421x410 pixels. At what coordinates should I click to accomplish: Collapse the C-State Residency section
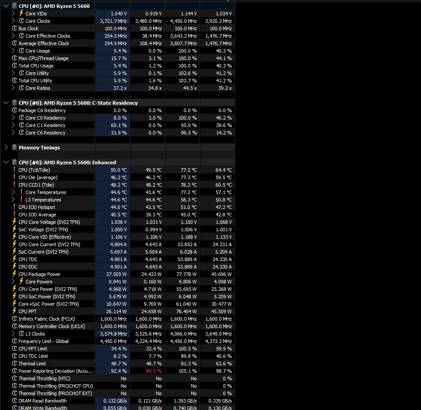coord(6,102)
